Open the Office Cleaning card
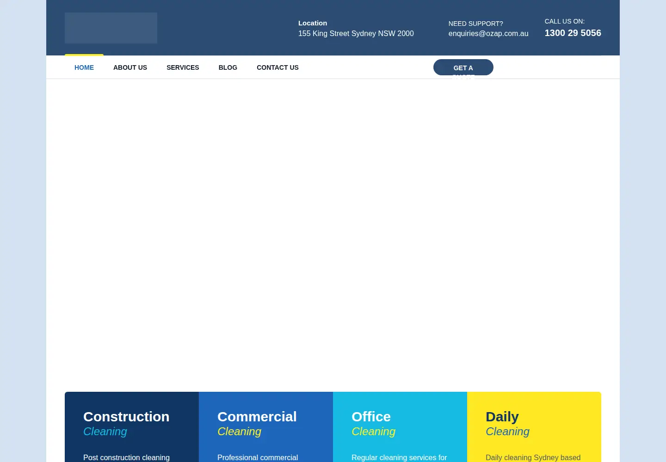This screenshot has width=666, height=462. coord(400,427)
